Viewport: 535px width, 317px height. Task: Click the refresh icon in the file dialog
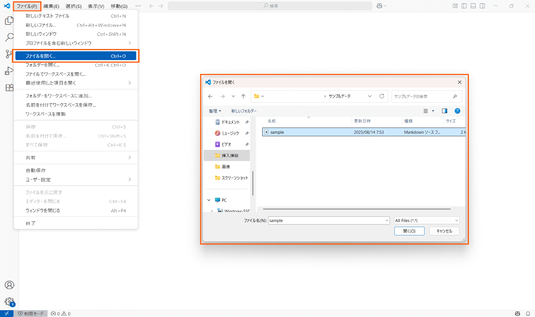tap(382, 96)
